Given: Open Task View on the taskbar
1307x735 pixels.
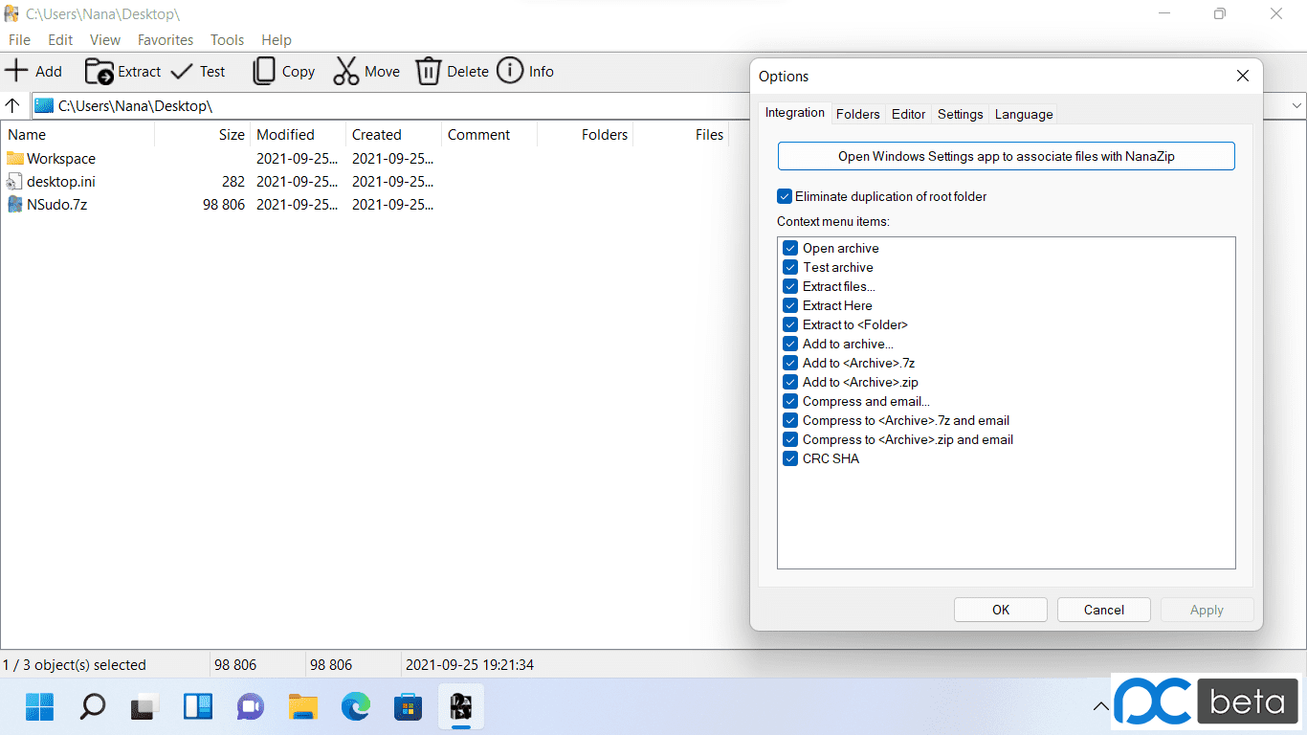Looking at the screenshot, I should point(144,707).
